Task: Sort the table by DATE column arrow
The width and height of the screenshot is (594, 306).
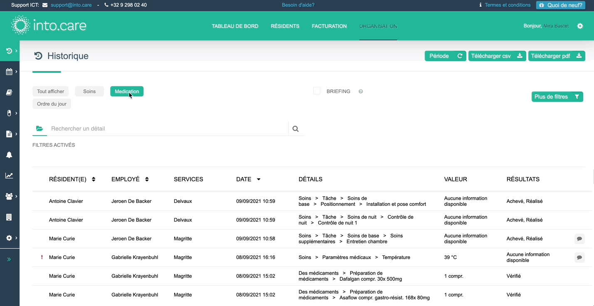Action: pos(258,179)
